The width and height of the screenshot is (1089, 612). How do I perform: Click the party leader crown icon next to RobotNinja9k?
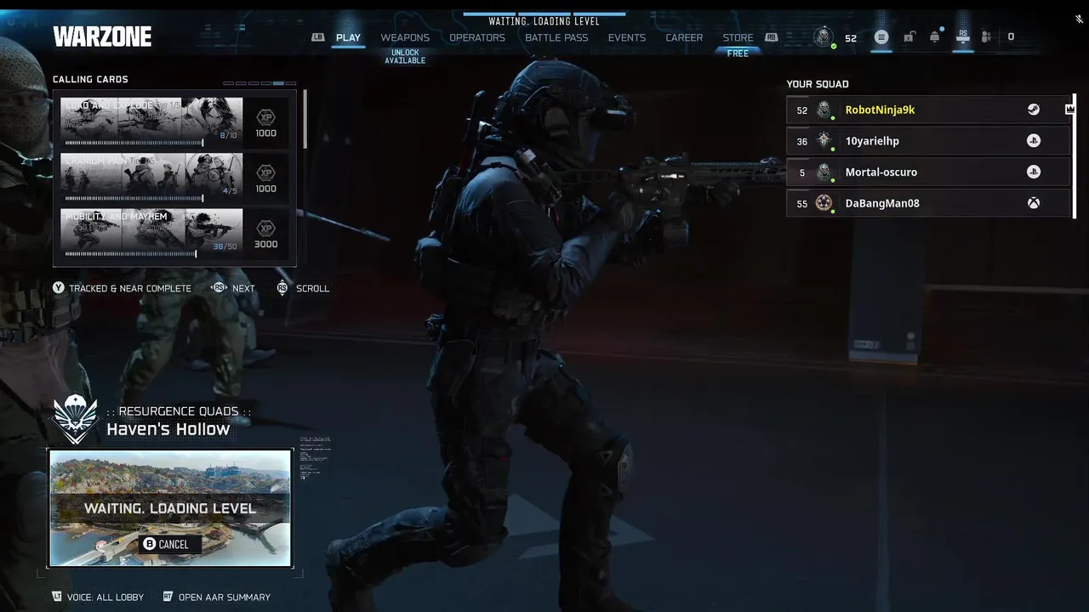coord(1070,109)
